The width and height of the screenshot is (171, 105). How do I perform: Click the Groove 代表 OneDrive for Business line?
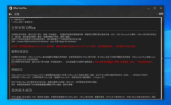(x=44, y=42)
